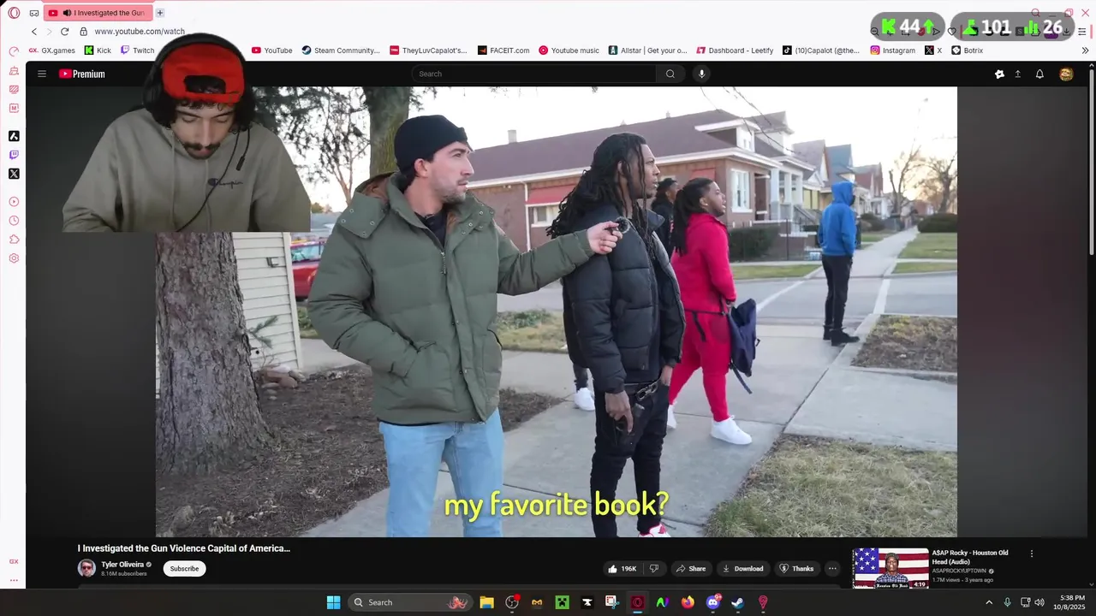
Task: Open options for A$AP Rocky suggested video
Action: pos(1032,554)
